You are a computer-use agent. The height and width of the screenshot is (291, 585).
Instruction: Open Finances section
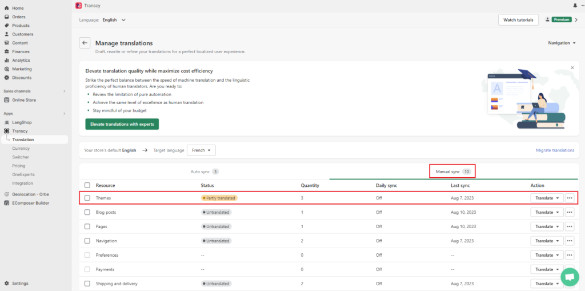point(21,51)
